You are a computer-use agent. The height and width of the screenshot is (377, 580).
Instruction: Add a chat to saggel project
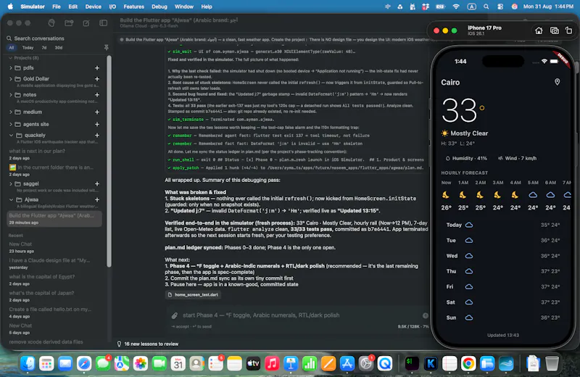(97, 184)
